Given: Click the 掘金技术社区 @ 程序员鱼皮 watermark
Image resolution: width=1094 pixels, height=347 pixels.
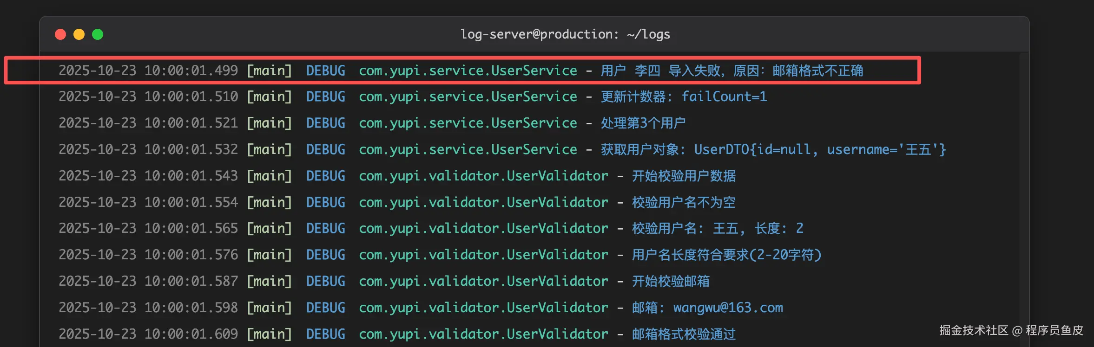Looking at the screenshot, I should coord(1011,330).
